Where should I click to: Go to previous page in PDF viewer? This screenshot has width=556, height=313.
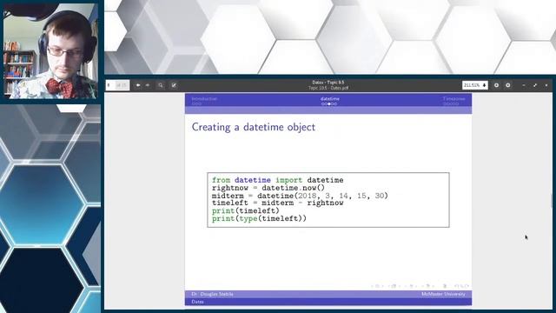click(x=138, y=85)
